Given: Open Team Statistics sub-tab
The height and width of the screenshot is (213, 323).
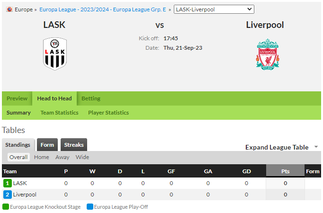Looking at the screenshot, I should pos(59,113).
